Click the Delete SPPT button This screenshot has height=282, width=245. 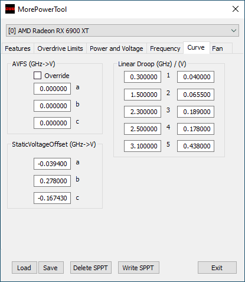click(x=91, y=268)
